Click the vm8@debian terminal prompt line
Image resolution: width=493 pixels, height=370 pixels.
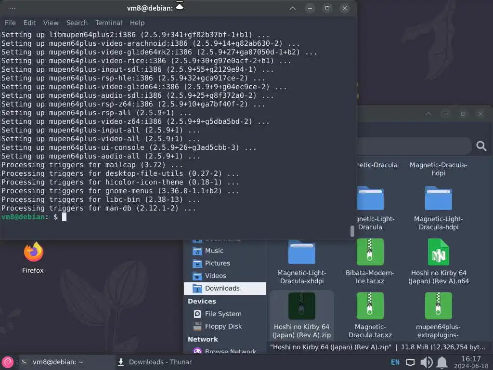tap(34, 217)
